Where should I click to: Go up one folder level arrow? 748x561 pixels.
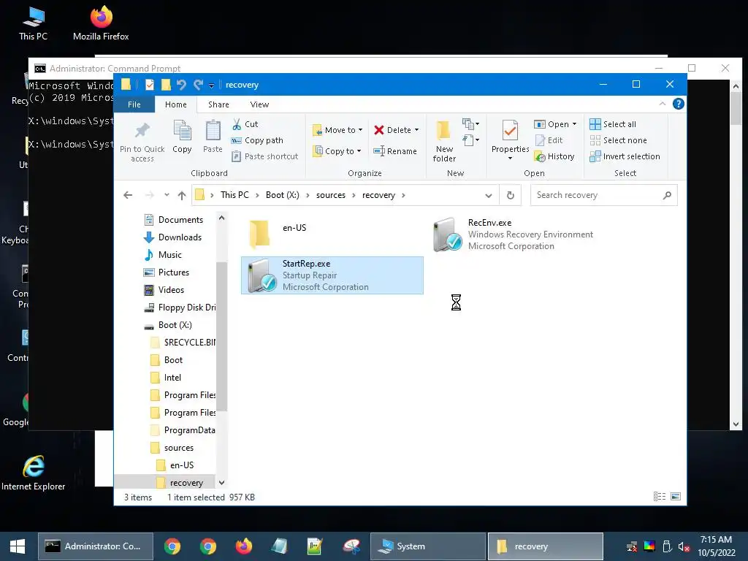point(182,195)
